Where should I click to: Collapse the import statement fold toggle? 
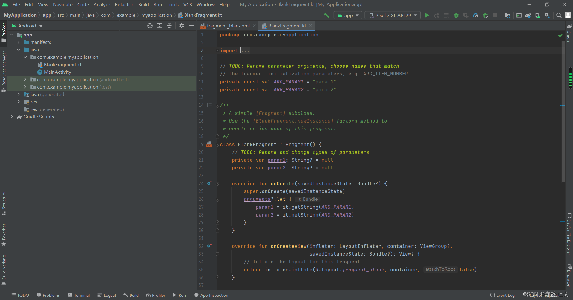217,50
